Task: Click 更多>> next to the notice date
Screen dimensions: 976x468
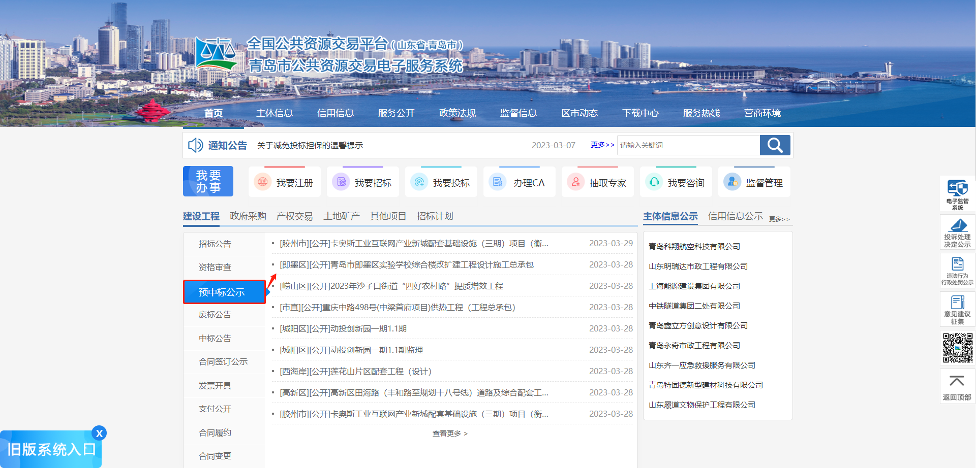Action: [x=602, y=145]
